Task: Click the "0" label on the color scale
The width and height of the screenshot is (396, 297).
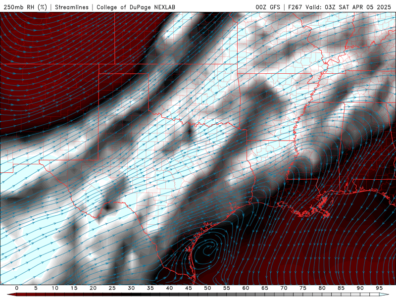Action: (x=17, y=288)
